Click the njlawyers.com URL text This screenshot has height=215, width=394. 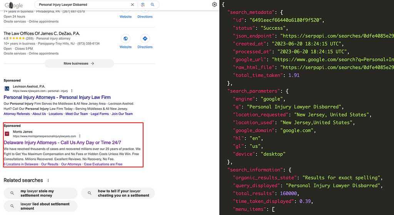(40, 91)
